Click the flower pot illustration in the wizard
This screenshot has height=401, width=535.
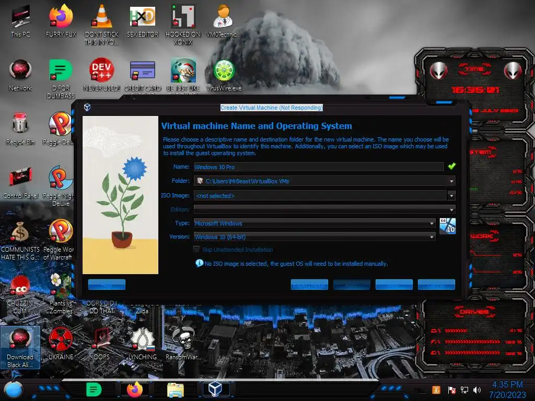[x=121, y=195]
